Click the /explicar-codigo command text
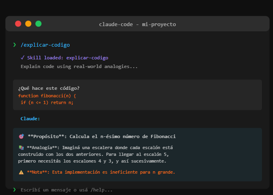Image resolution: width=273 pixels, height=195 pixels. [x=45, y=45]
